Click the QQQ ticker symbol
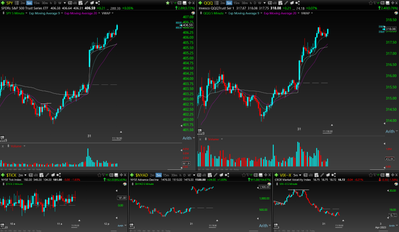Viewport: 399px width, 232px height. pos(208,3)
